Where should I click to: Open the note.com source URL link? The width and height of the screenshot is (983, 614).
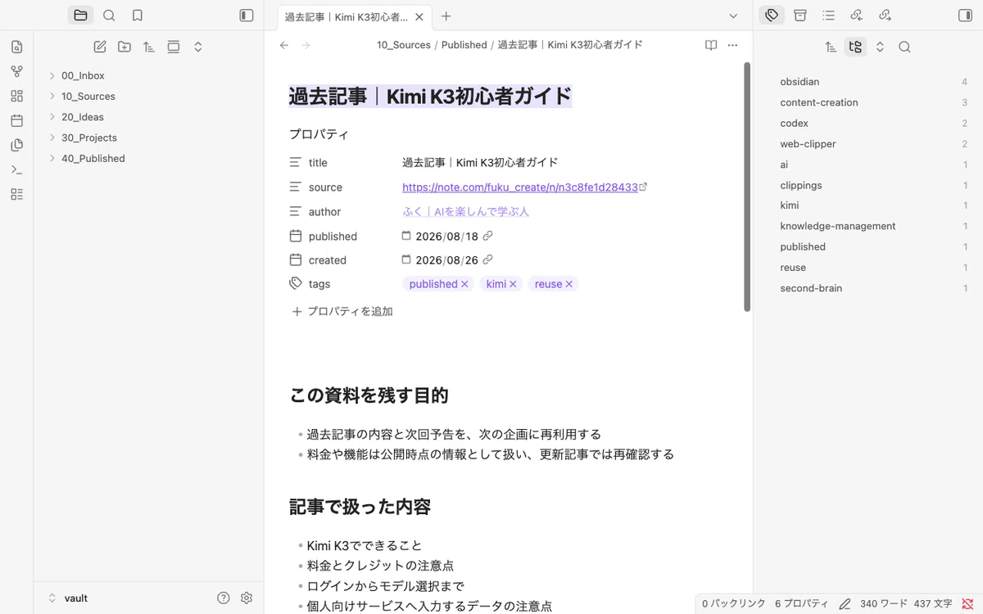[520, 187]
